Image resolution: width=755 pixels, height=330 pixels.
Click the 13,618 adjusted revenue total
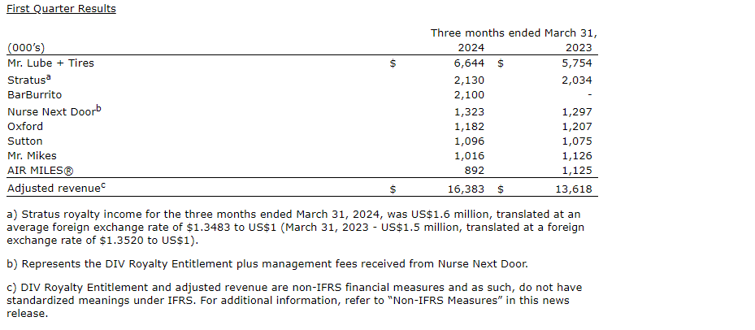[x=574, y=189]
